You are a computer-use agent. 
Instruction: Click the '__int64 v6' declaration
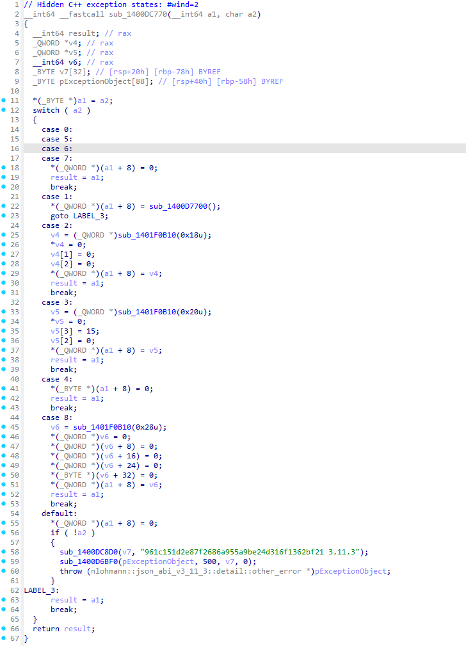[x=57, y=62]
